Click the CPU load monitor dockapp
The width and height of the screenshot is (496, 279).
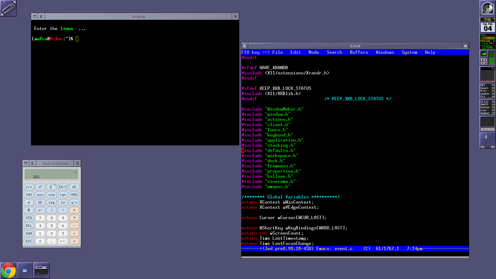coord(487,41)
